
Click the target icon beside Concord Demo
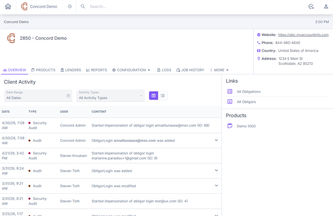70,6
